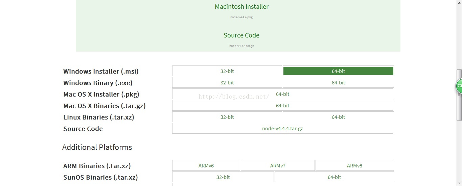
Task: Download the ARMv7 binaries
Action: coord(278,166)
